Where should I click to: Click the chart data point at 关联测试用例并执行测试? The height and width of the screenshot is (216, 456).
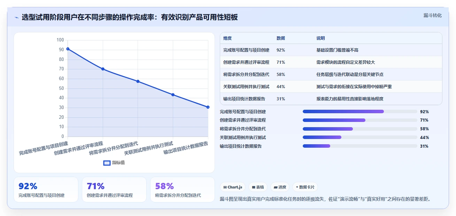click(173, 95)
